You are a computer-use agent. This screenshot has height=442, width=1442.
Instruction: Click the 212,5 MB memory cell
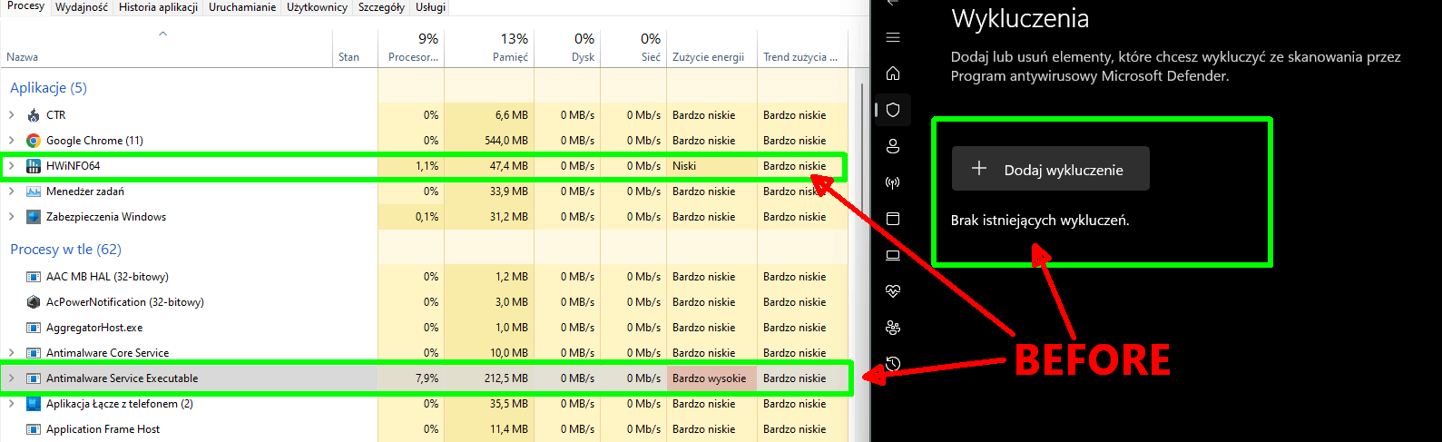[489, 378]
